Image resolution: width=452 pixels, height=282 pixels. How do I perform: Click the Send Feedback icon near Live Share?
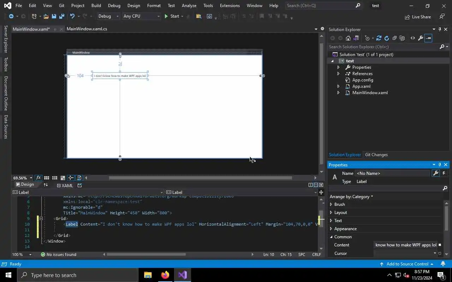(x=442, y=17)
